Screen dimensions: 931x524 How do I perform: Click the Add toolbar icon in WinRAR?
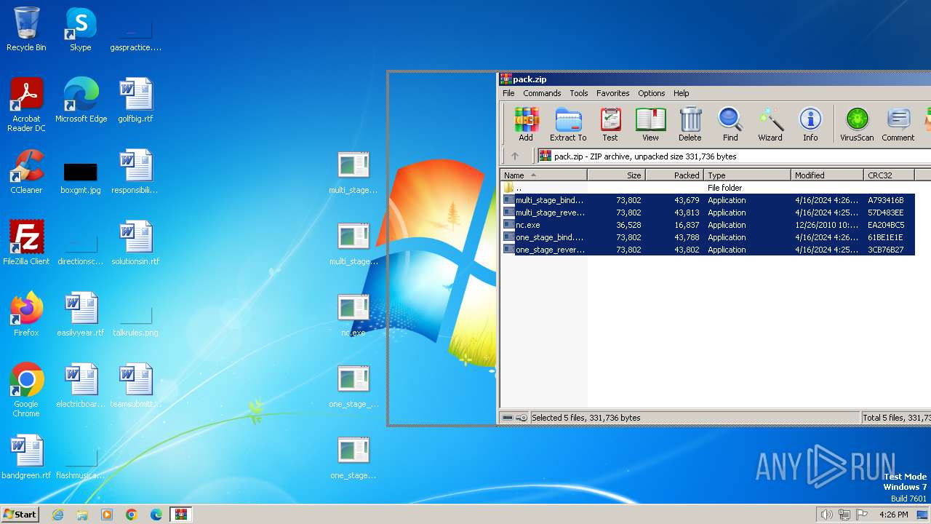(x=526, y=124)
